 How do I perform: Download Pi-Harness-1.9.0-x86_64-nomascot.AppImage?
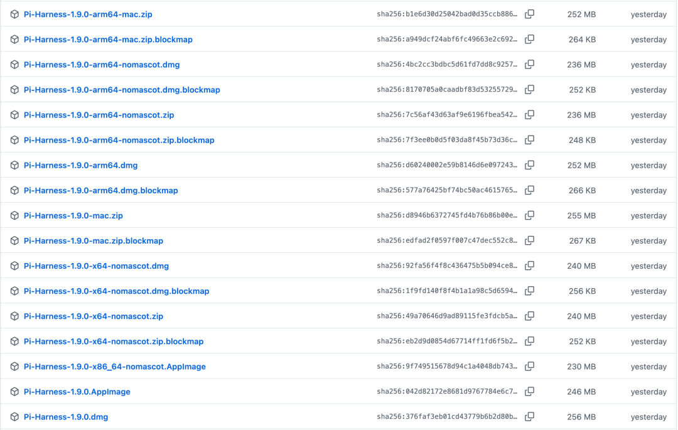(x=115, y=367)
